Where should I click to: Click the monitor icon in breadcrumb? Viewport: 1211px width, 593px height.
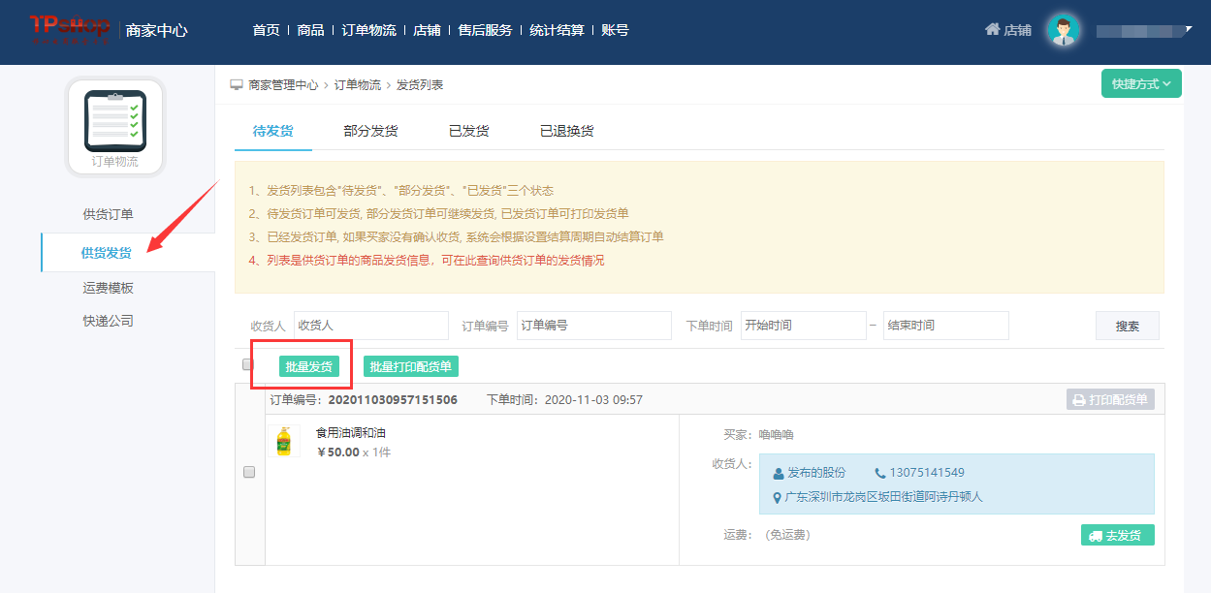point(237,85)
